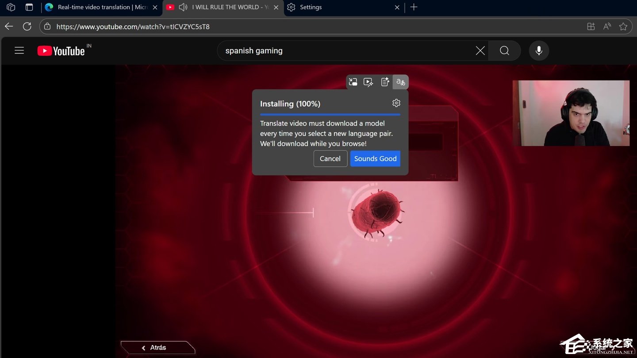Switch to the Settings tab

[x=311, y=7]
